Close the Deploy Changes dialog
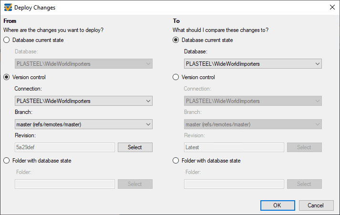Image resolution: width=340 pixels, height=215 pixels. click(332, 7)
